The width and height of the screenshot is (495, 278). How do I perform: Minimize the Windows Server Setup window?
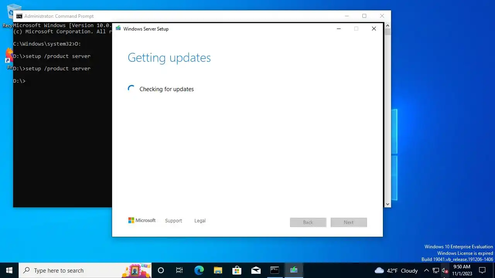pyautogui.click(x=339, y=29)
